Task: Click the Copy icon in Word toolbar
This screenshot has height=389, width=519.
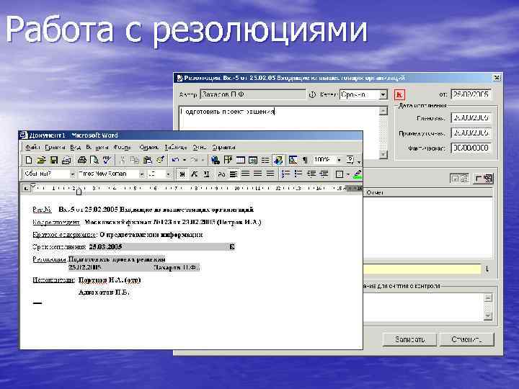Action: click(x=134, y=161)
